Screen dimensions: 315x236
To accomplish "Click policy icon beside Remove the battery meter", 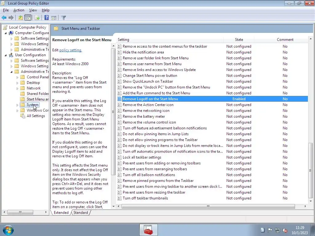I will (x=120, y=116).
